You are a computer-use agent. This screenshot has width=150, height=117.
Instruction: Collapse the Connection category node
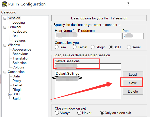click(x=5, y=72)
